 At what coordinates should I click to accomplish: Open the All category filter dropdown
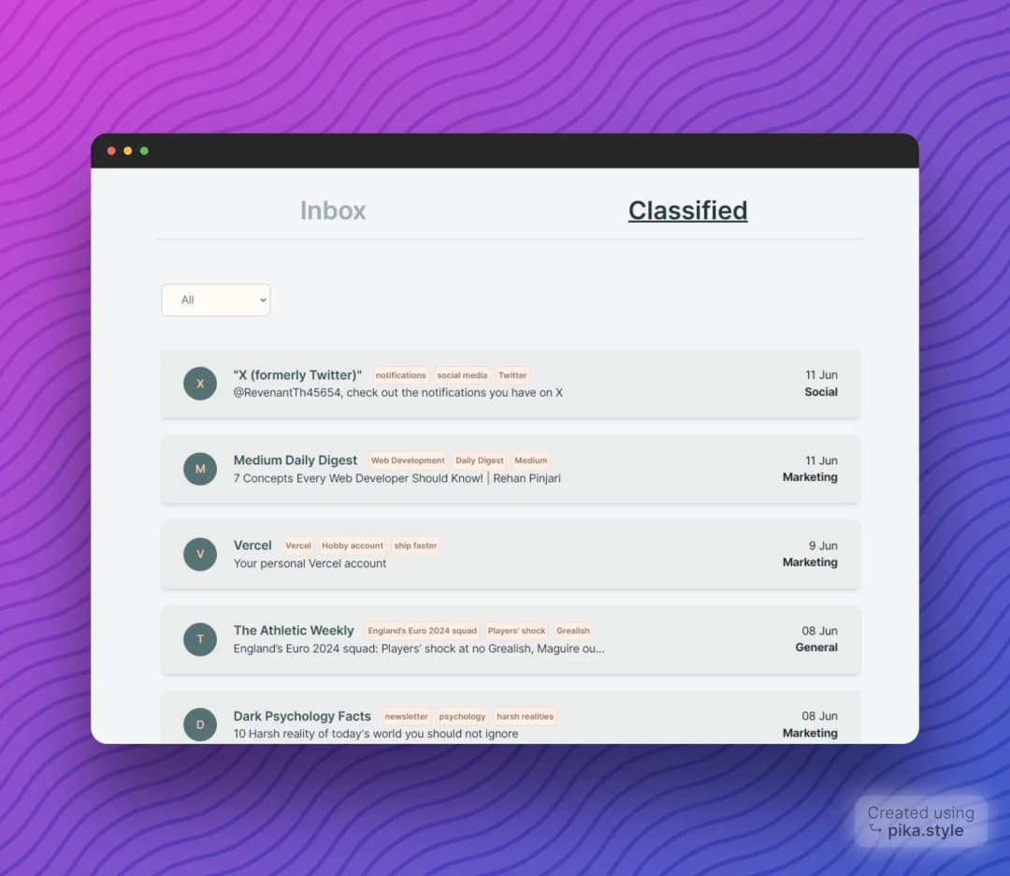216,299
